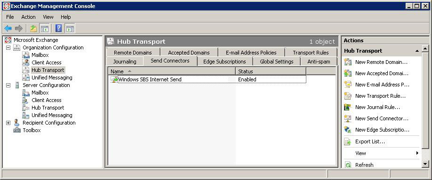The height and width of the screenshot is (180, 432).
Task: Click the Back arrow toolbar icon
Action: pyautogui.click(x=8, y=28)
